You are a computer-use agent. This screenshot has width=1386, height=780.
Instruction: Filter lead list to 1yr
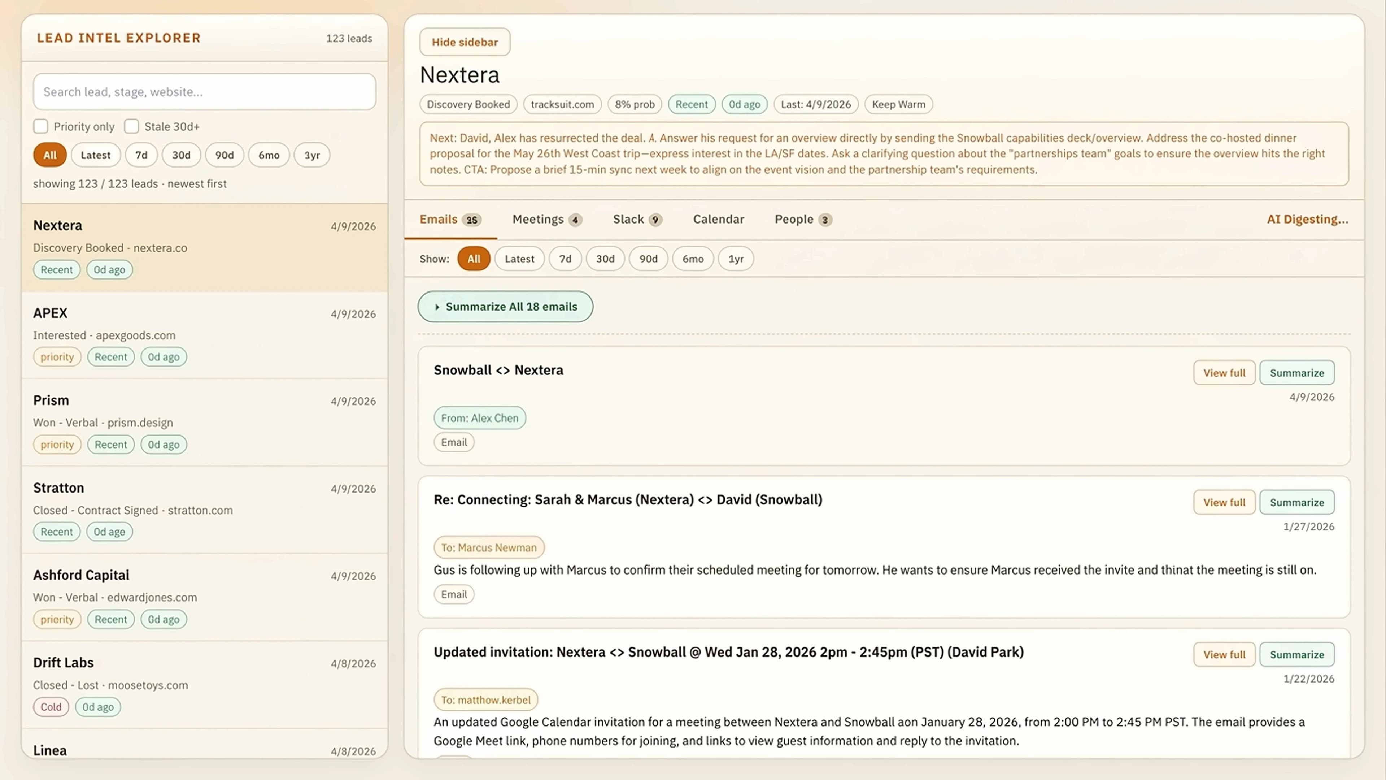(312, 155)
